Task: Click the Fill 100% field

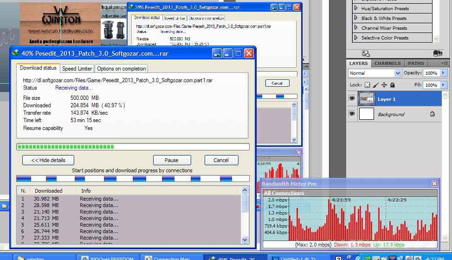Action: pos(431,85)
